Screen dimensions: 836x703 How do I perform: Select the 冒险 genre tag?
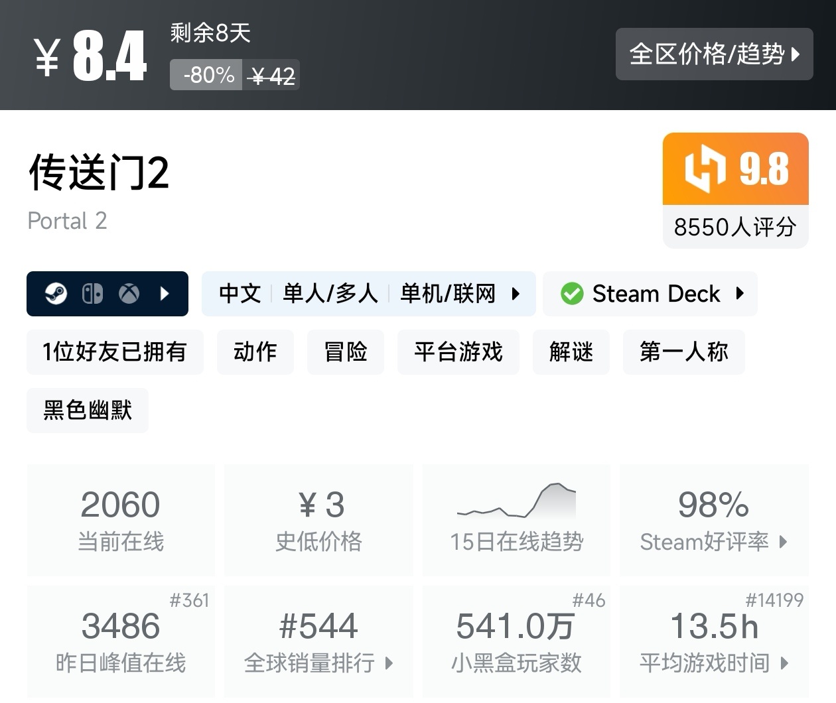(x=346, y=351)
